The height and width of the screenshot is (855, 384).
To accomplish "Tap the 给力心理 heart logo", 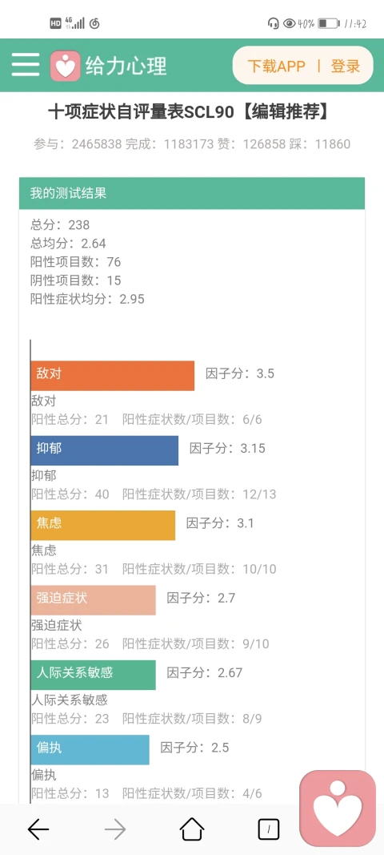I will click(x=66, y=66).
